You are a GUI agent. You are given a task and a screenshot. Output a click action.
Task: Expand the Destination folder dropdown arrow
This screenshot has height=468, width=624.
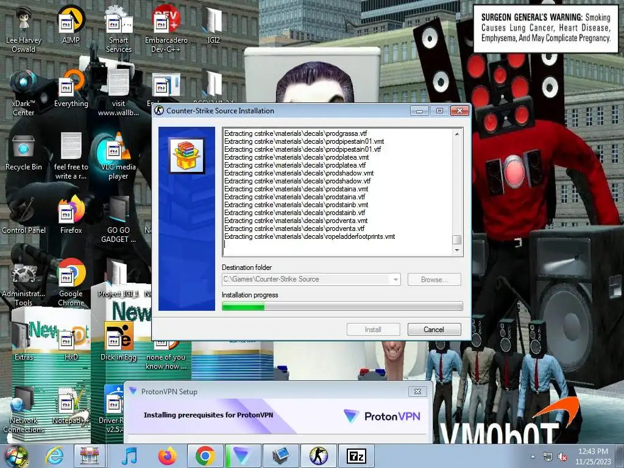395,279
